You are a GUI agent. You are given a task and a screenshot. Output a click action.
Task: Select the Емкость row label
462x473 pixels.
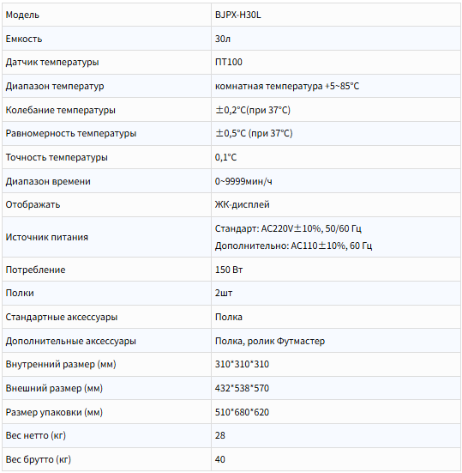tap(24, 39)
